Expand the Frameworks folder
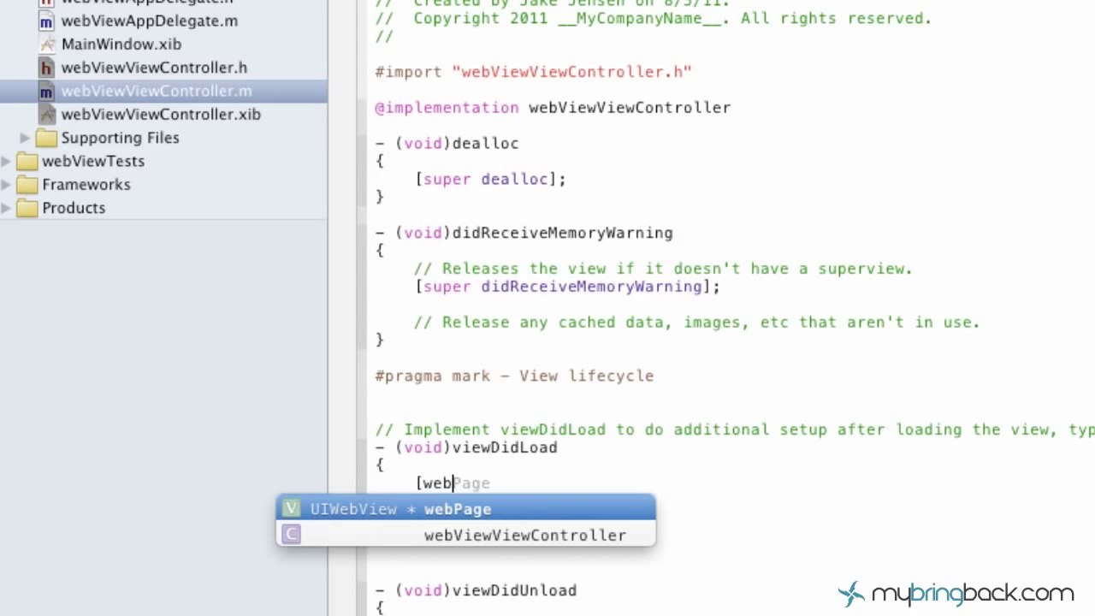 click(7, 184)
